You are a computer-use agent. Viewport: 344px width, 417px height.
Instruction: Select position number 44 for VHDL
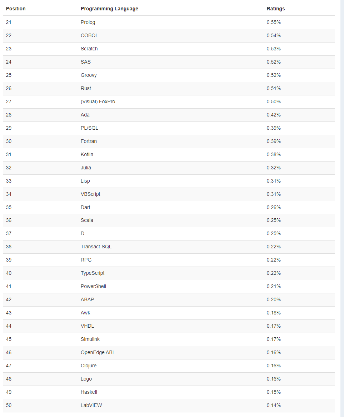(x=9, y=326)
